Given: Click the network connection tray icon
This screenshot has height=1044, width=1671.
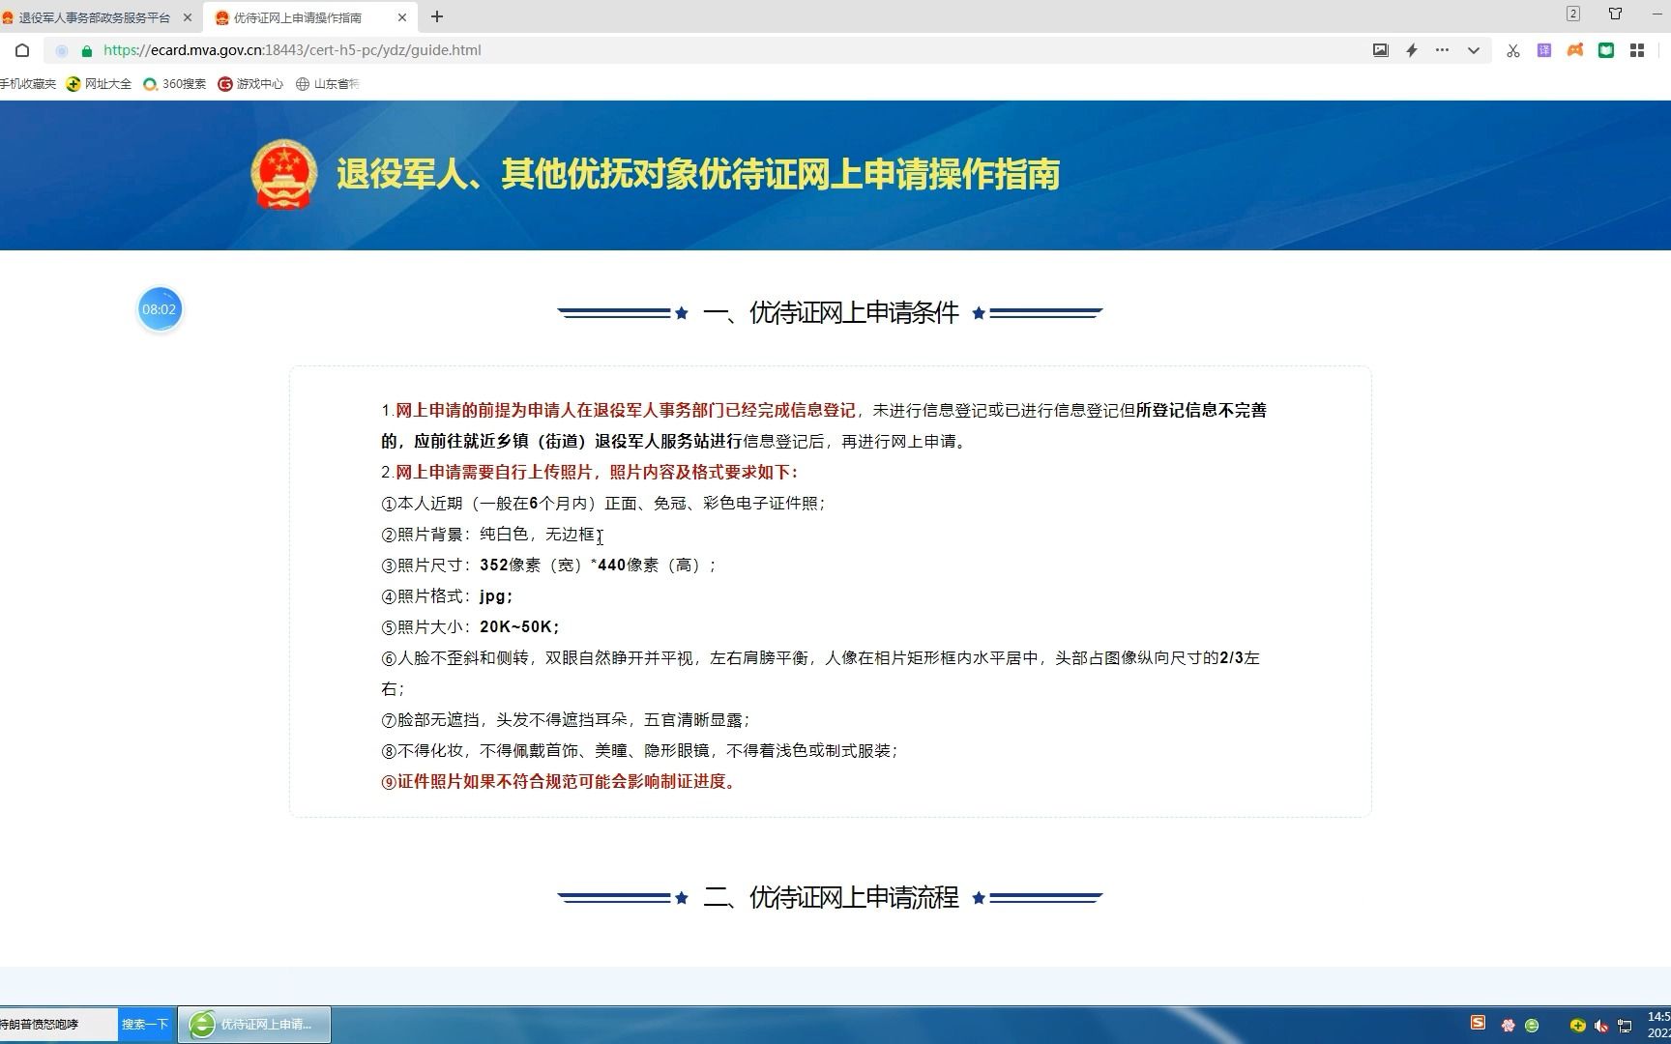Looking at the screenshot, I should [x=1625, y=1026].
